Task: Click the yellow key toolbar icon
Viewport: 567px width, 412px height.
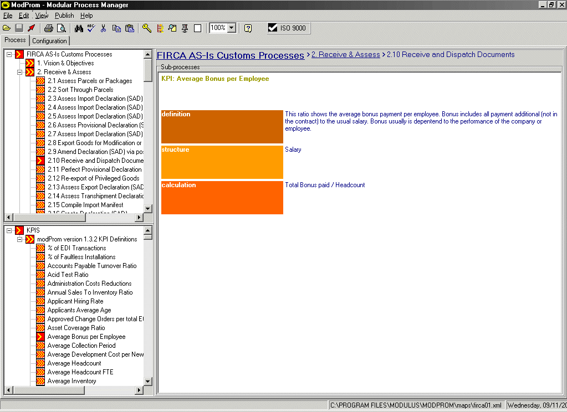Action: (x=146, y=28)
